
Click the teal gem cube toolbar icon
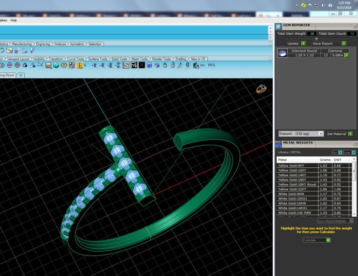tap(56, 65)
